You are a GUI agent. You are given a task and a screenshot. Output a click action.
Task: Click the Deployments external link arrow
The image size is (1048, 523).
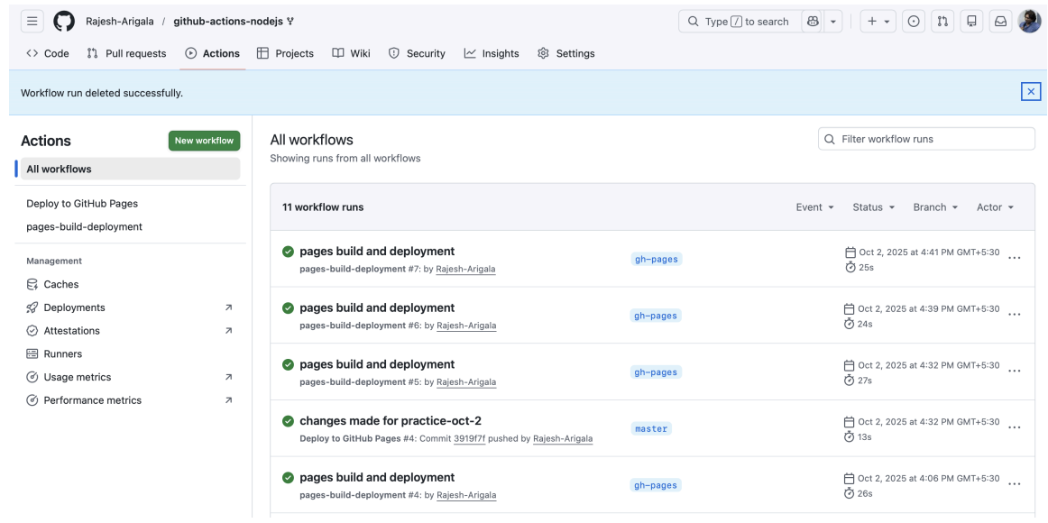[x=228, y=307]
